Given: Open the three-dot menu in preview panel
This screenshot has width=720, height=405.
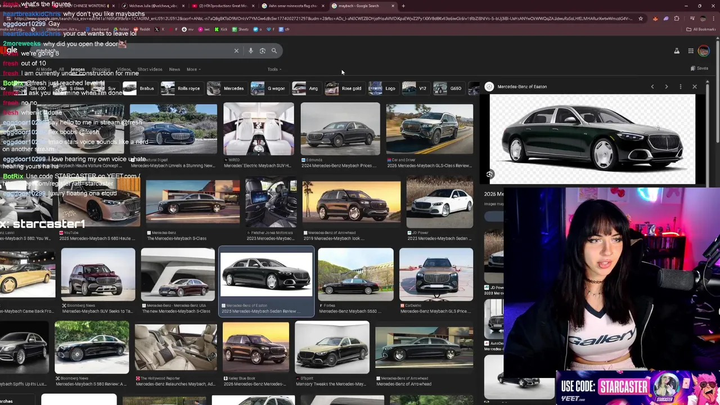Looking at the screenshot, I should point(681,87).
